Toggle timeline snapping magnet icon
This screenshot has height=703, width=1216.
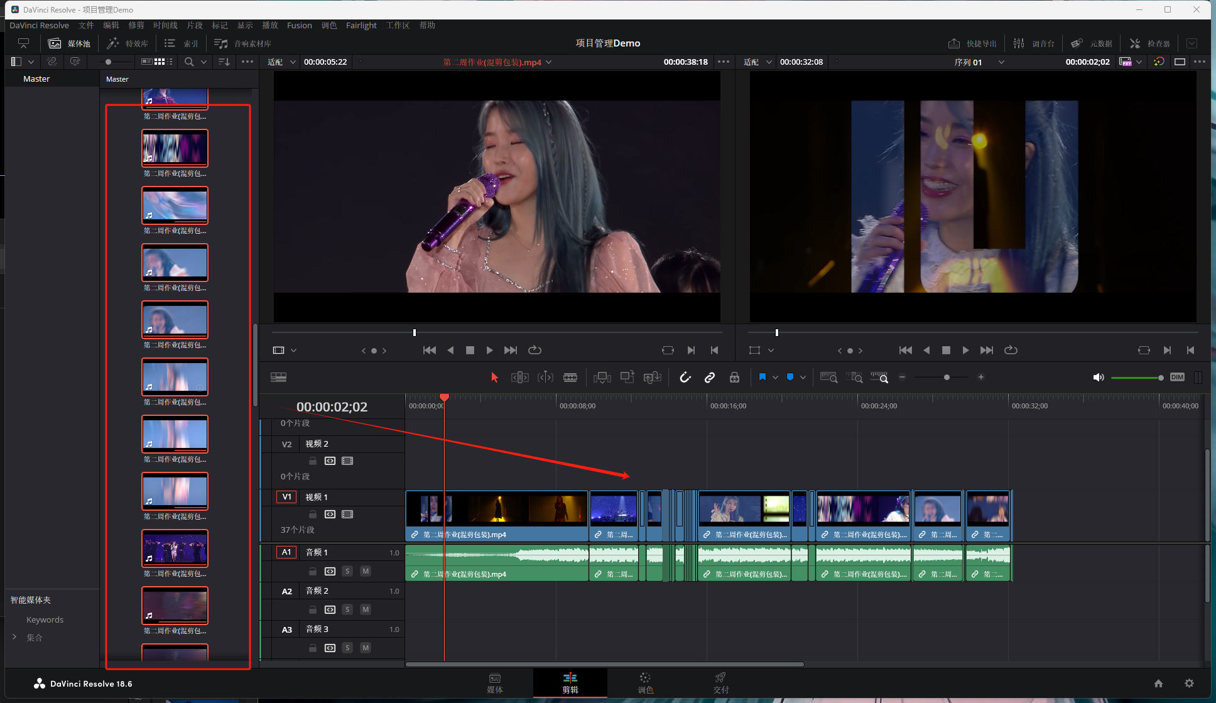click(685, 377)
